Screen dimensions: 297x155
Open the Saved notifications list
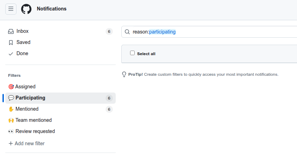60,43
